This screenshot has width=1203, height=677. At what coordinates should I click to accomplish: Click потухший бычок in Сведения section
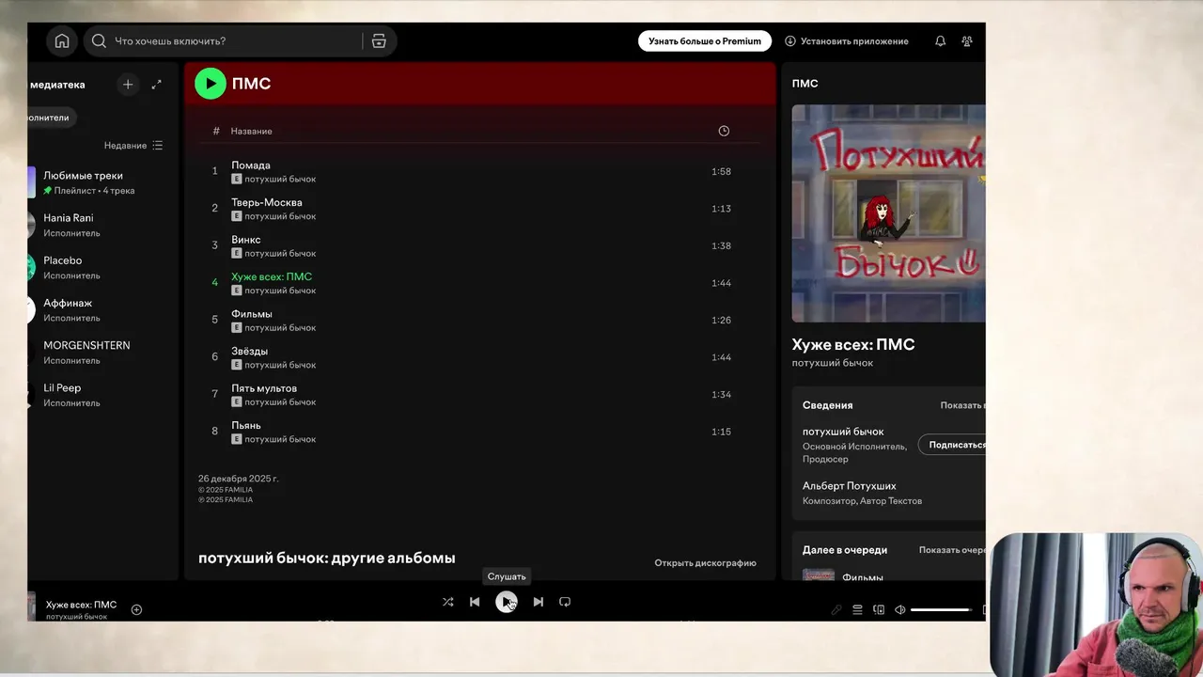[x=843, y=432]
